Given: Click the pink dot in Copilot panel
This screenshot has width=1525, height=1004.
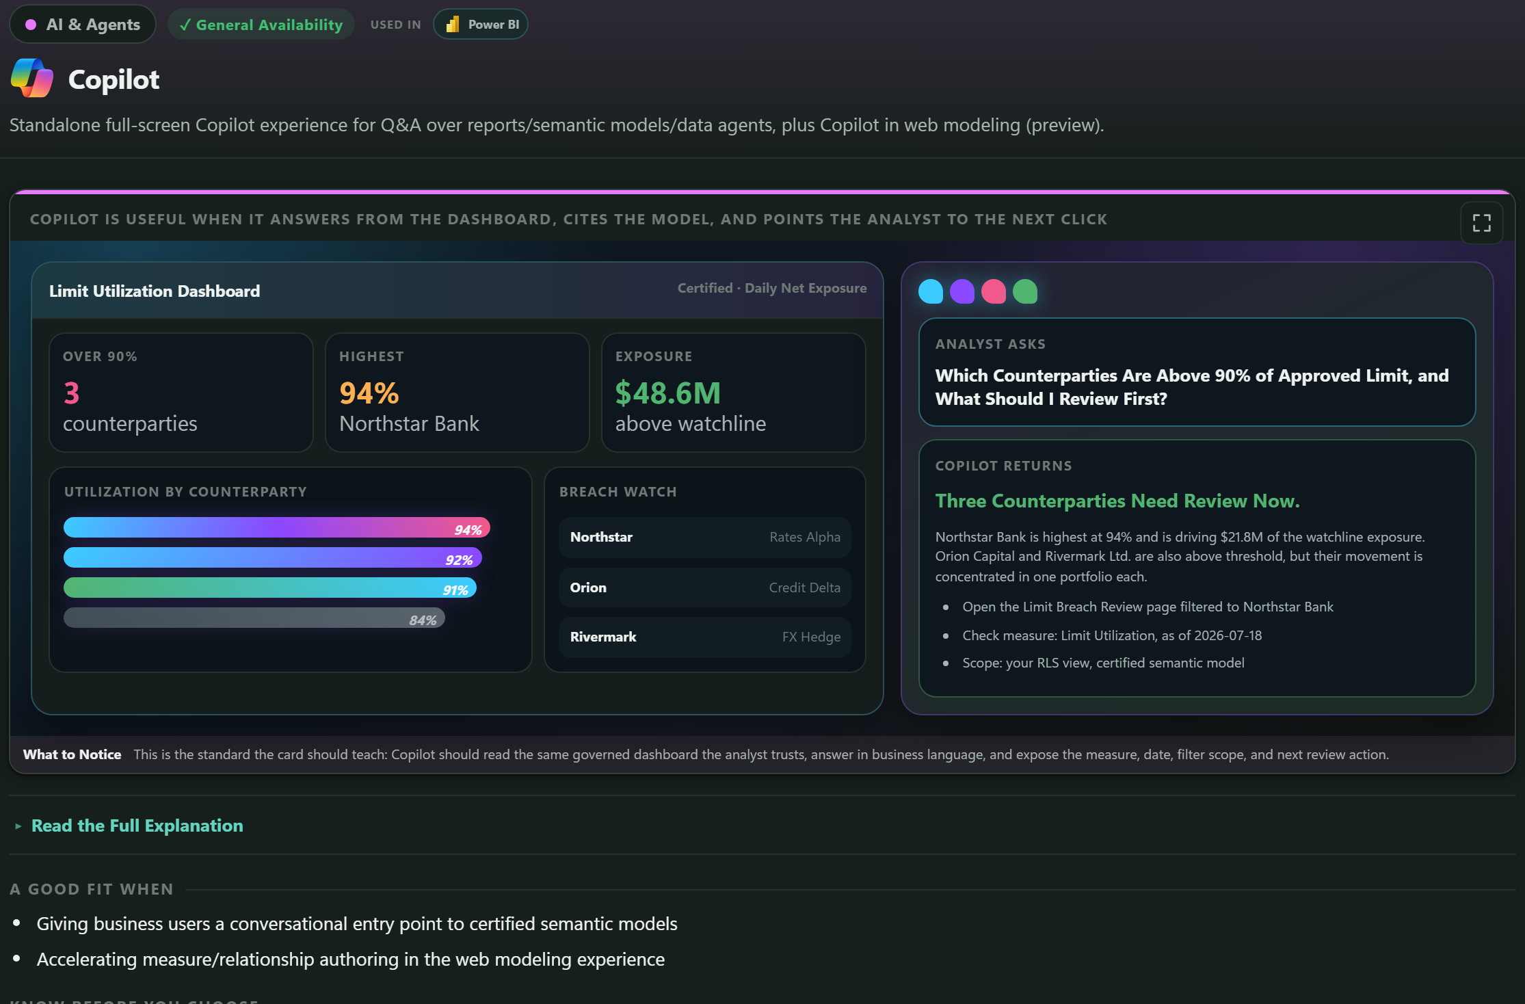Looking at the screenshot, I should 993,291.
